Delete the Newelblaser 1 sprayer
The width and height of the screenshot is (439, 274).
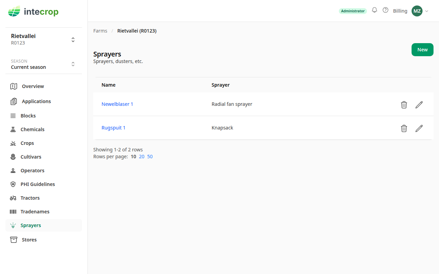pos(404,105)
